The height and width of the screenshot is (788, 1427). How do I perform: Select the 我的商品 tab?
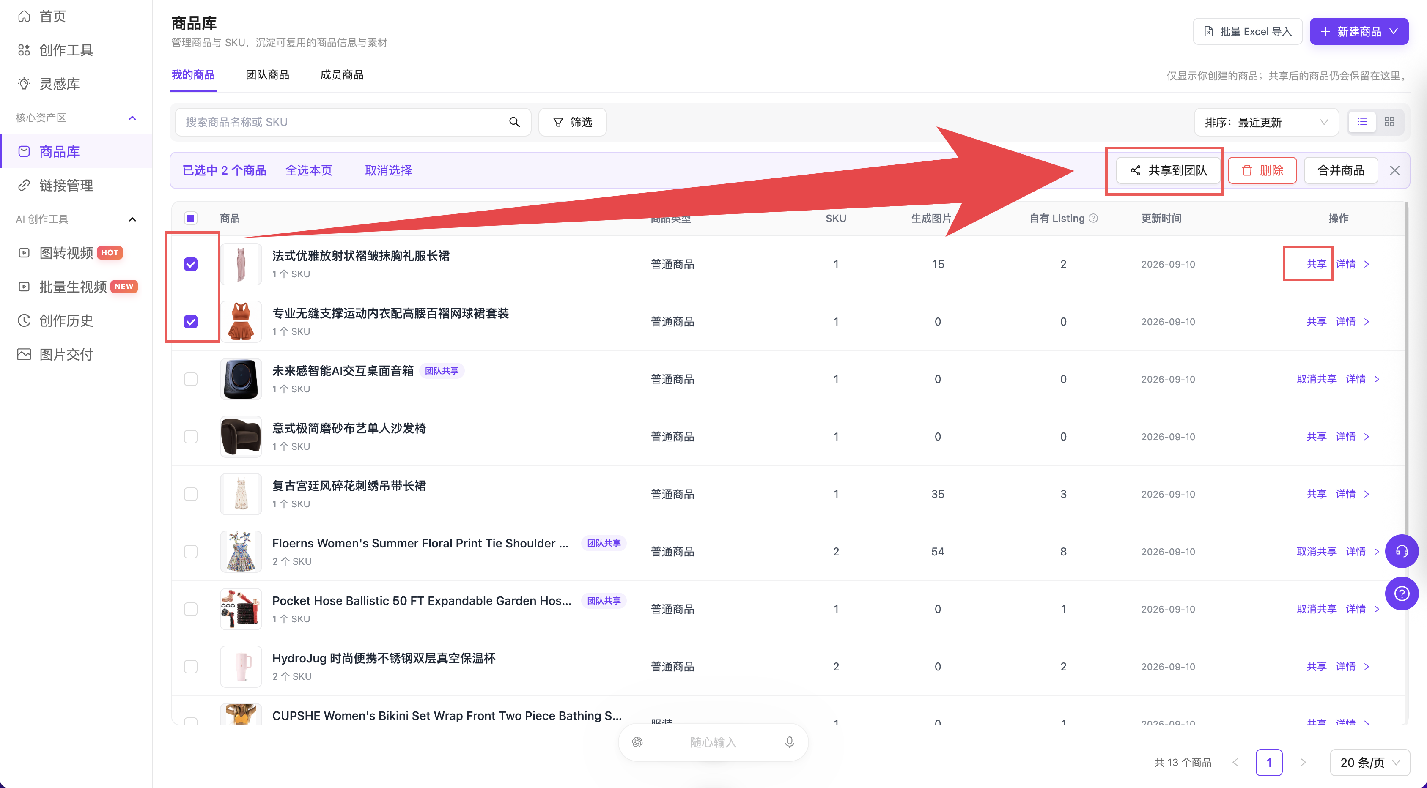coord(193,75)
